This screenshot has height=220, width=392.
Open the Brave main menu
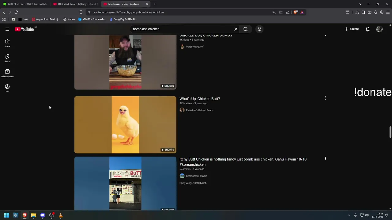tap(388, 12)
